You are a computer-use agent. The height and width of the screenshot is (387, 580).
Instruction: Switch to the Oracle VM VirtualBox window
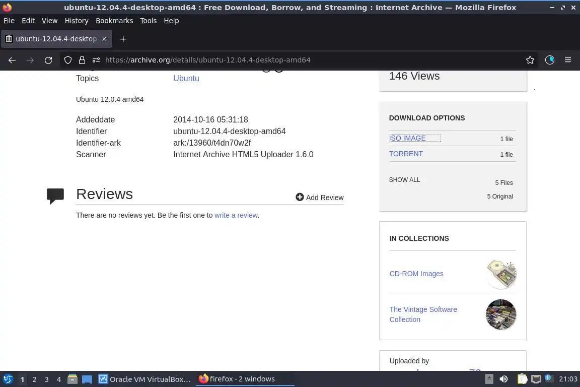coord(144,379)
